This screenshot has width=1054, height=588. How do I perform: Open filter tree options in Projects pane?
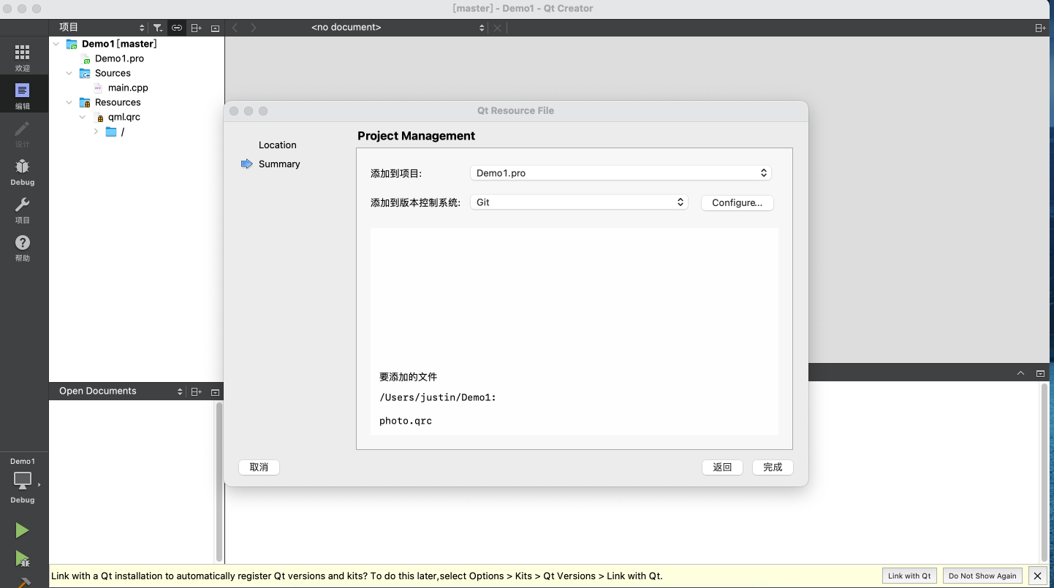158,28
